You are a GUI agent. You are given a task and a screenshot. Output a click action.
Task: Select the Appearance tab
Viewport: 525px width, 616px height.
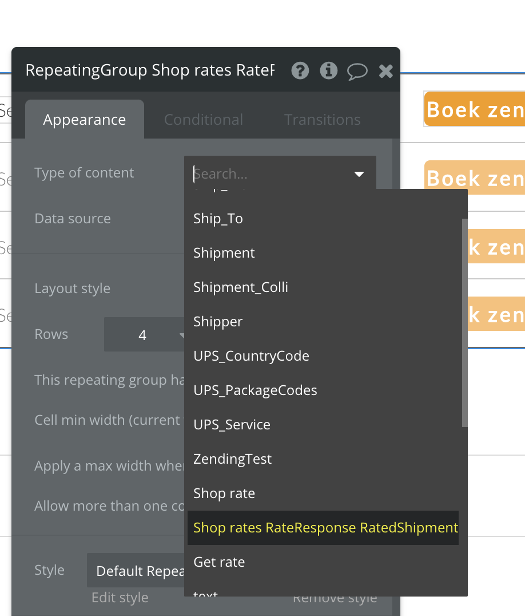point(85,120)
